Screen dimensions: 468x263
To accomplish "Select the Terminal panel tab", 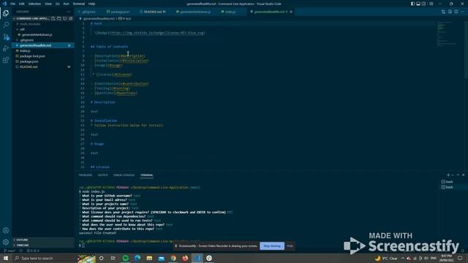I will pos(146,175).
